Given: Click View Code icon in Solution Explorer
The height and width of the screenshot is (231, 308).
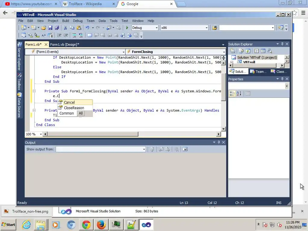Looking at the screenshot, I should tap(257, 51).
